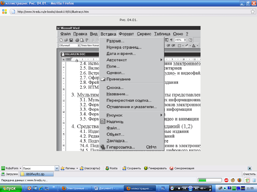Image resolution: width=257 pixels, height=192 pixels.
Task: Click the Highlight pen icon
Action: [186, 46]
